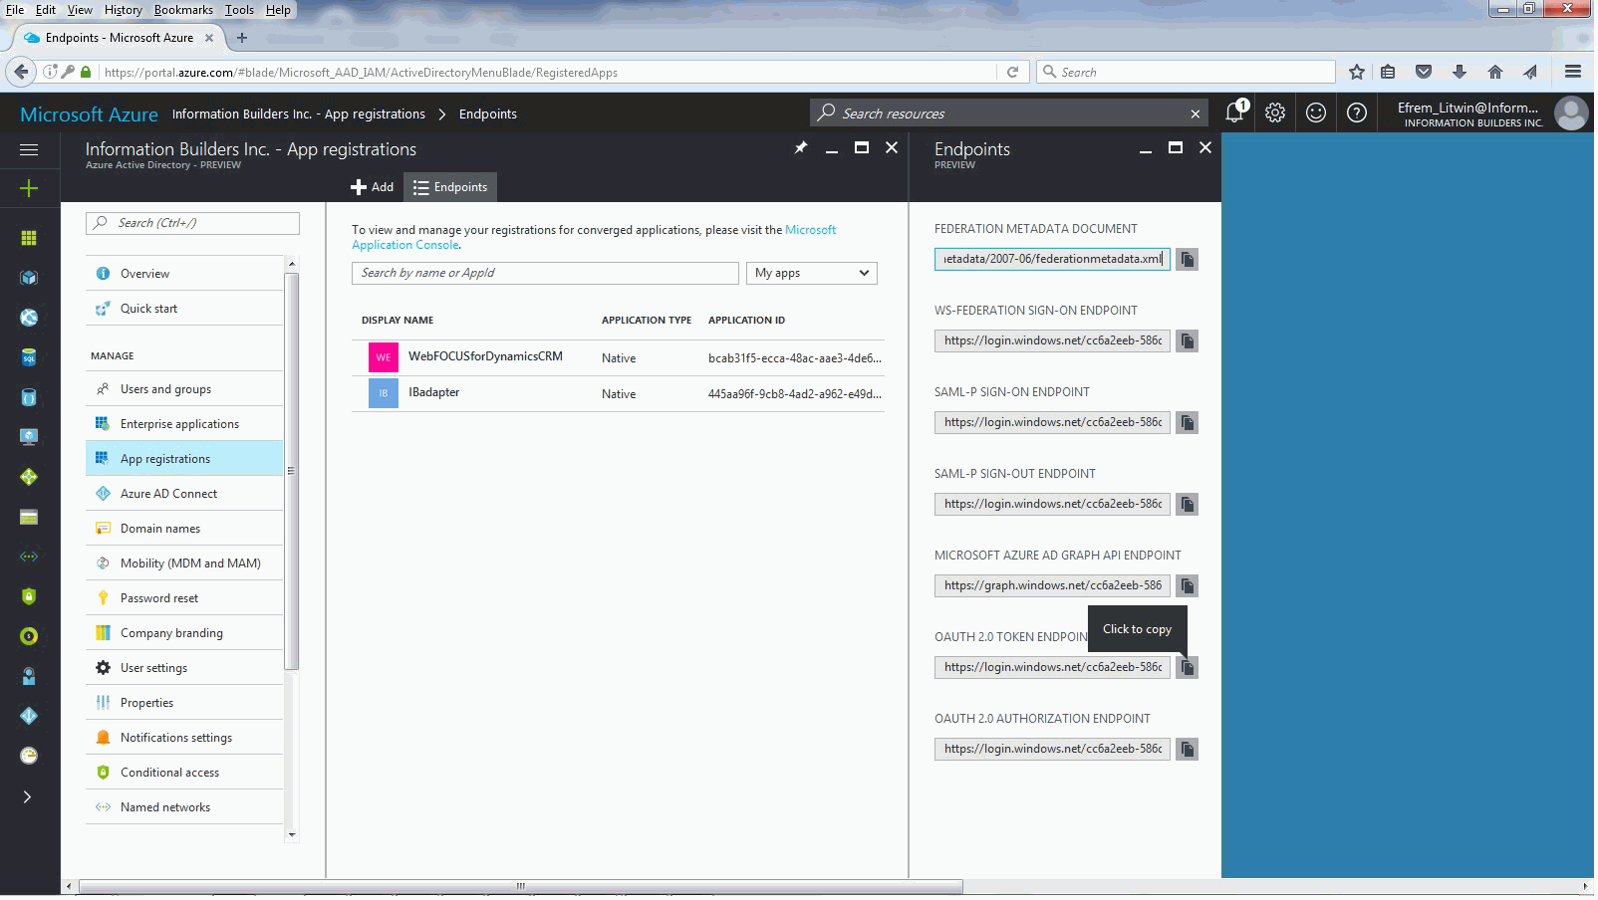The image size is (1598, 900).
Task: Open the History menu
Action: (123, 10)
